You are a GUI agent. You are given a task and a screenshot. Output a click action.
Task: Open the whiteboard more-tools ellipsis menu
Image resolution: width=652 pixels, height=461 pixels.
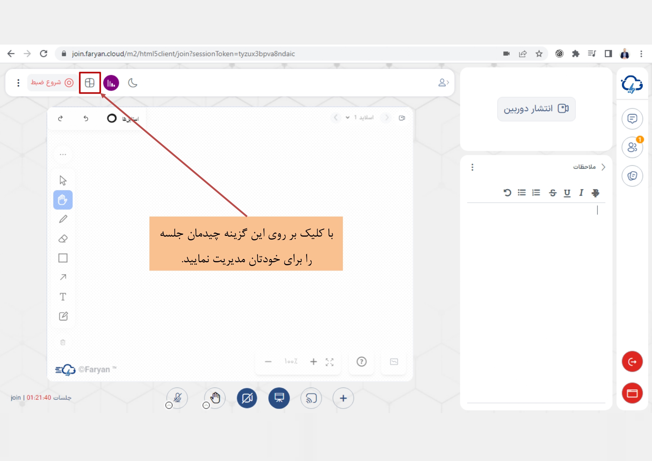click(63, 155)
